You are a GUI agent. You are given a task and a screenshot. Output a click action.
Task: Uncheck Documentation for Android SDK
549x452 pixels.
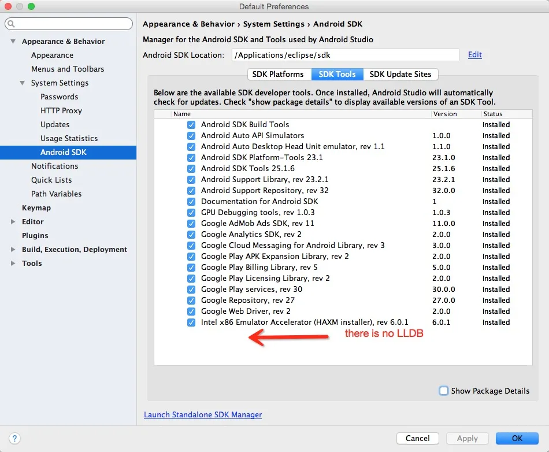tap(191, 202)
